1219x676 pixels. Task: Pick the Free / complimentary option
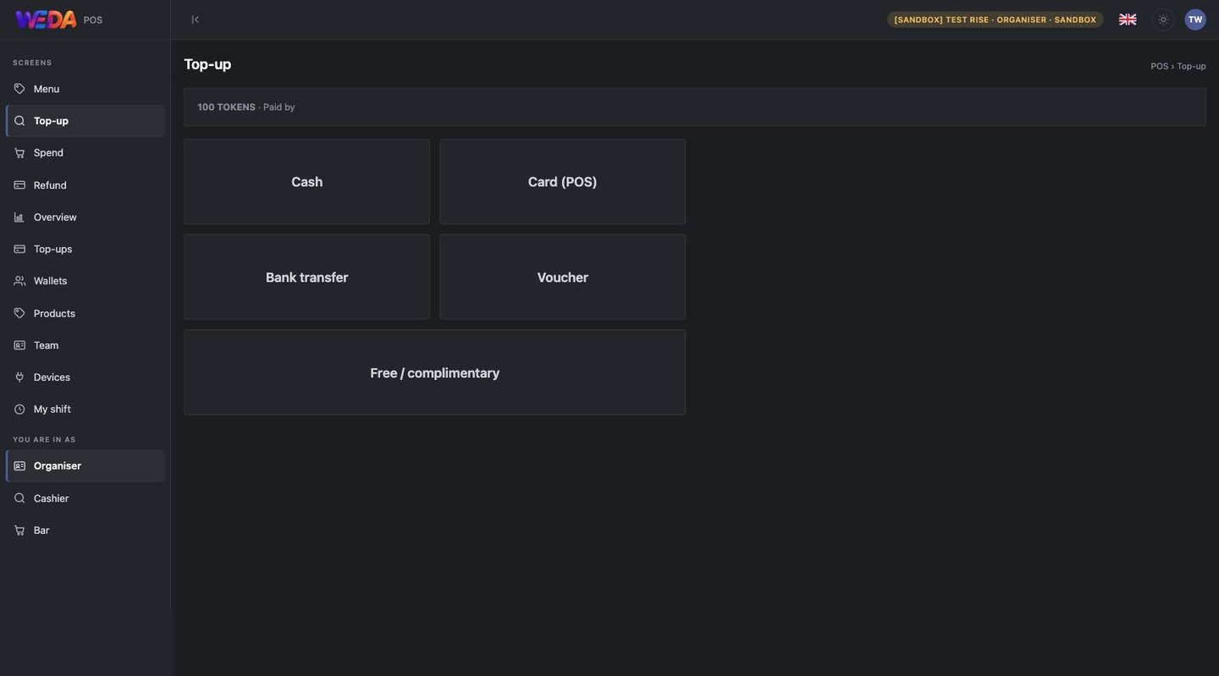click(435, 373)
